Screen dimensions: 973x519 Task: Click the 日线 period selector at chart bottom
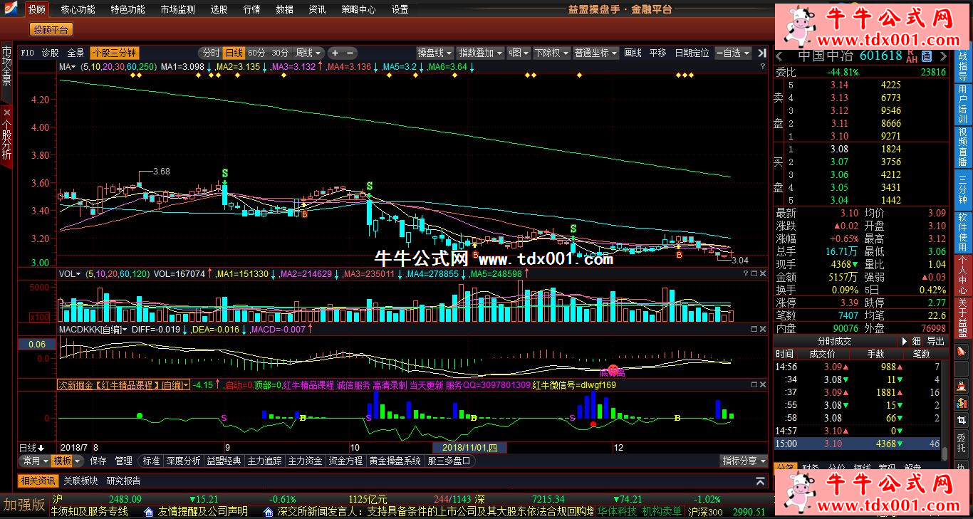[31, 448]
